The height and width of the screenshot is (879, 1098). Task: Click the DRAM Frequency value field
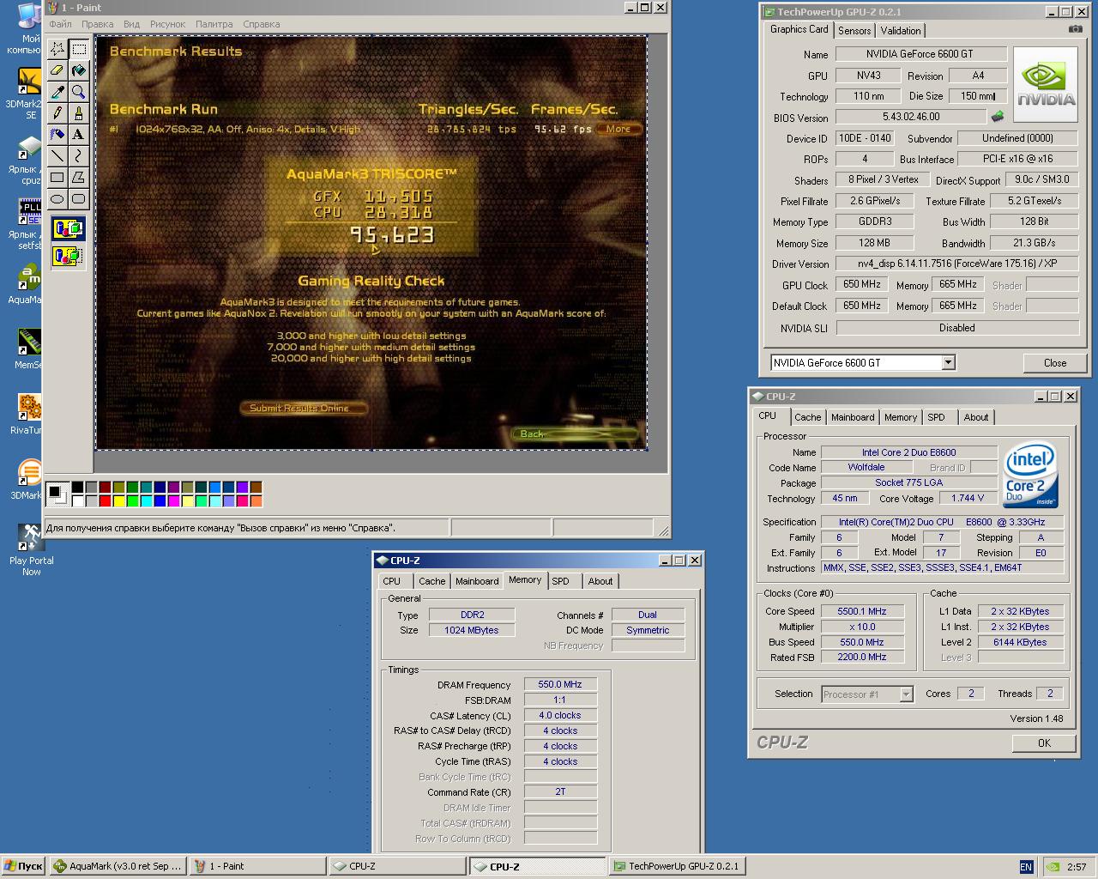tap(560, 685)
